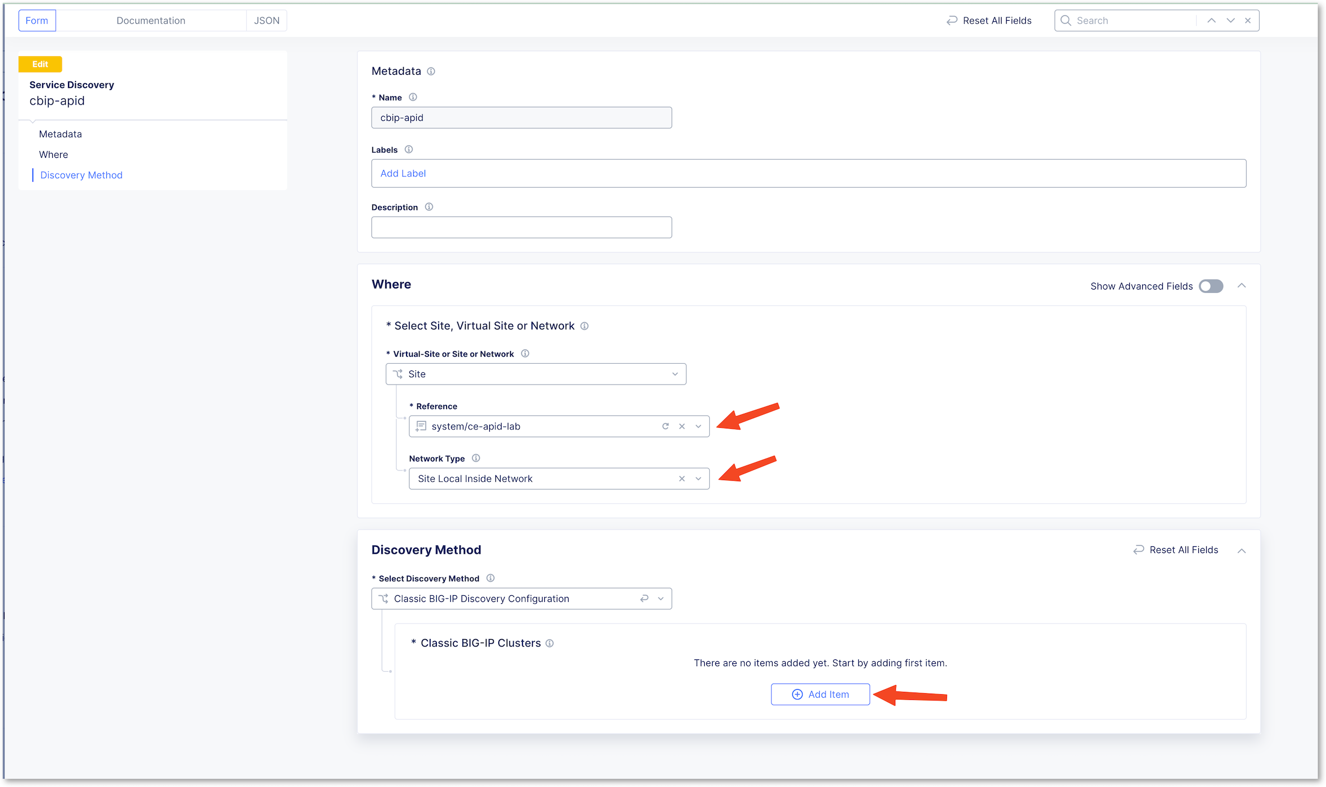
Task: Click Add Item for Classic BIG-IP Clusters
Action: (x=820, y=694)
